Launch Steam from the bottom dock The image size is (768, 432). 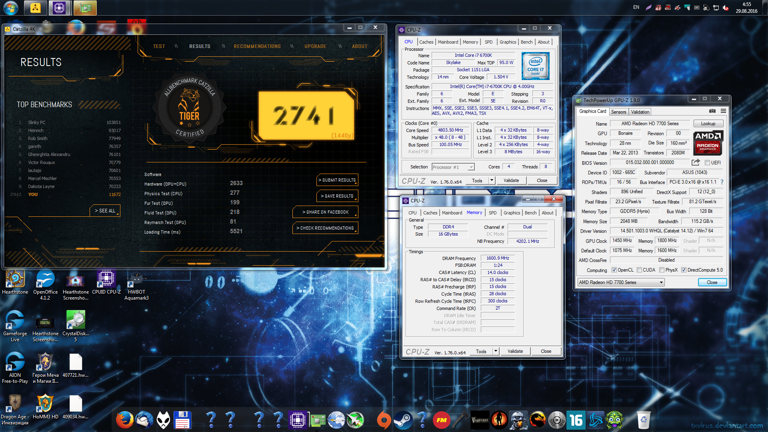pyautogui.click(x=403, y=420)
